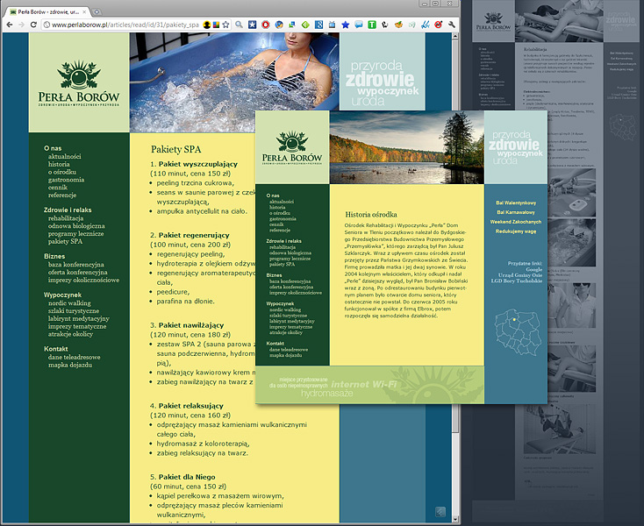Image resolution: width=644 pixels, height=526 pixels.
Task: Open 'LGD Bory Tucholskie' link
Action: [x=517, y=281]
